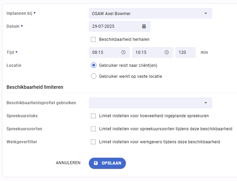
Task: Cancel with the Annuleren button
Action: (x=68, y=163)
